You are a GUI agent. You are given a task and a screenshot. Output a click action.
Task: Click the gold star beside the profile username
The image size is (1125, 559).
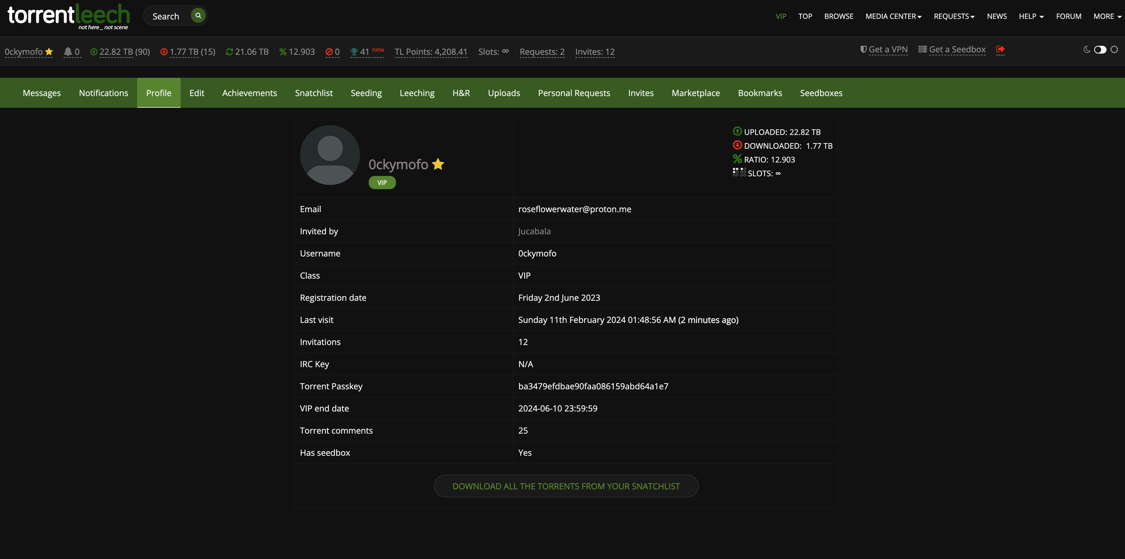coord(438,164)
